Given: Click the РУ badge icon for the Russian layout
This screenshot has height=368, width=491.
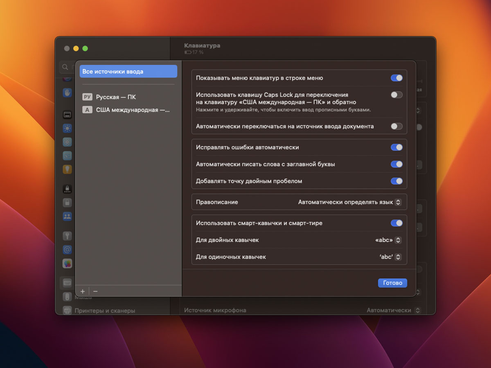Looking at the screenshot, I should pyautogui.click(x=87, y=97).
